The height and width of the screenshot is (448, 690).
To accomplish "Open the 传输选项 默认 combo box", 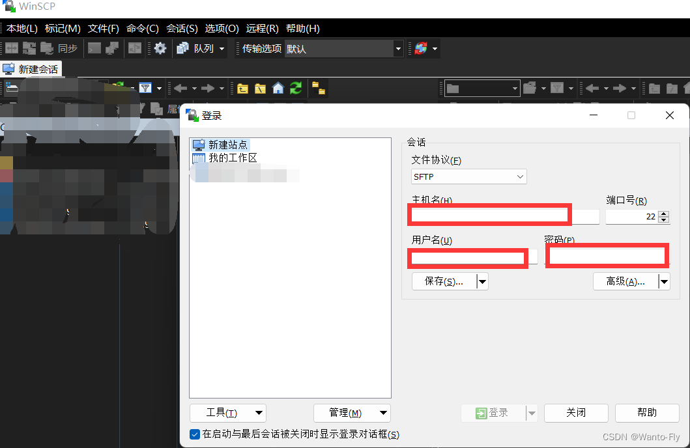I will click(344, 49).
